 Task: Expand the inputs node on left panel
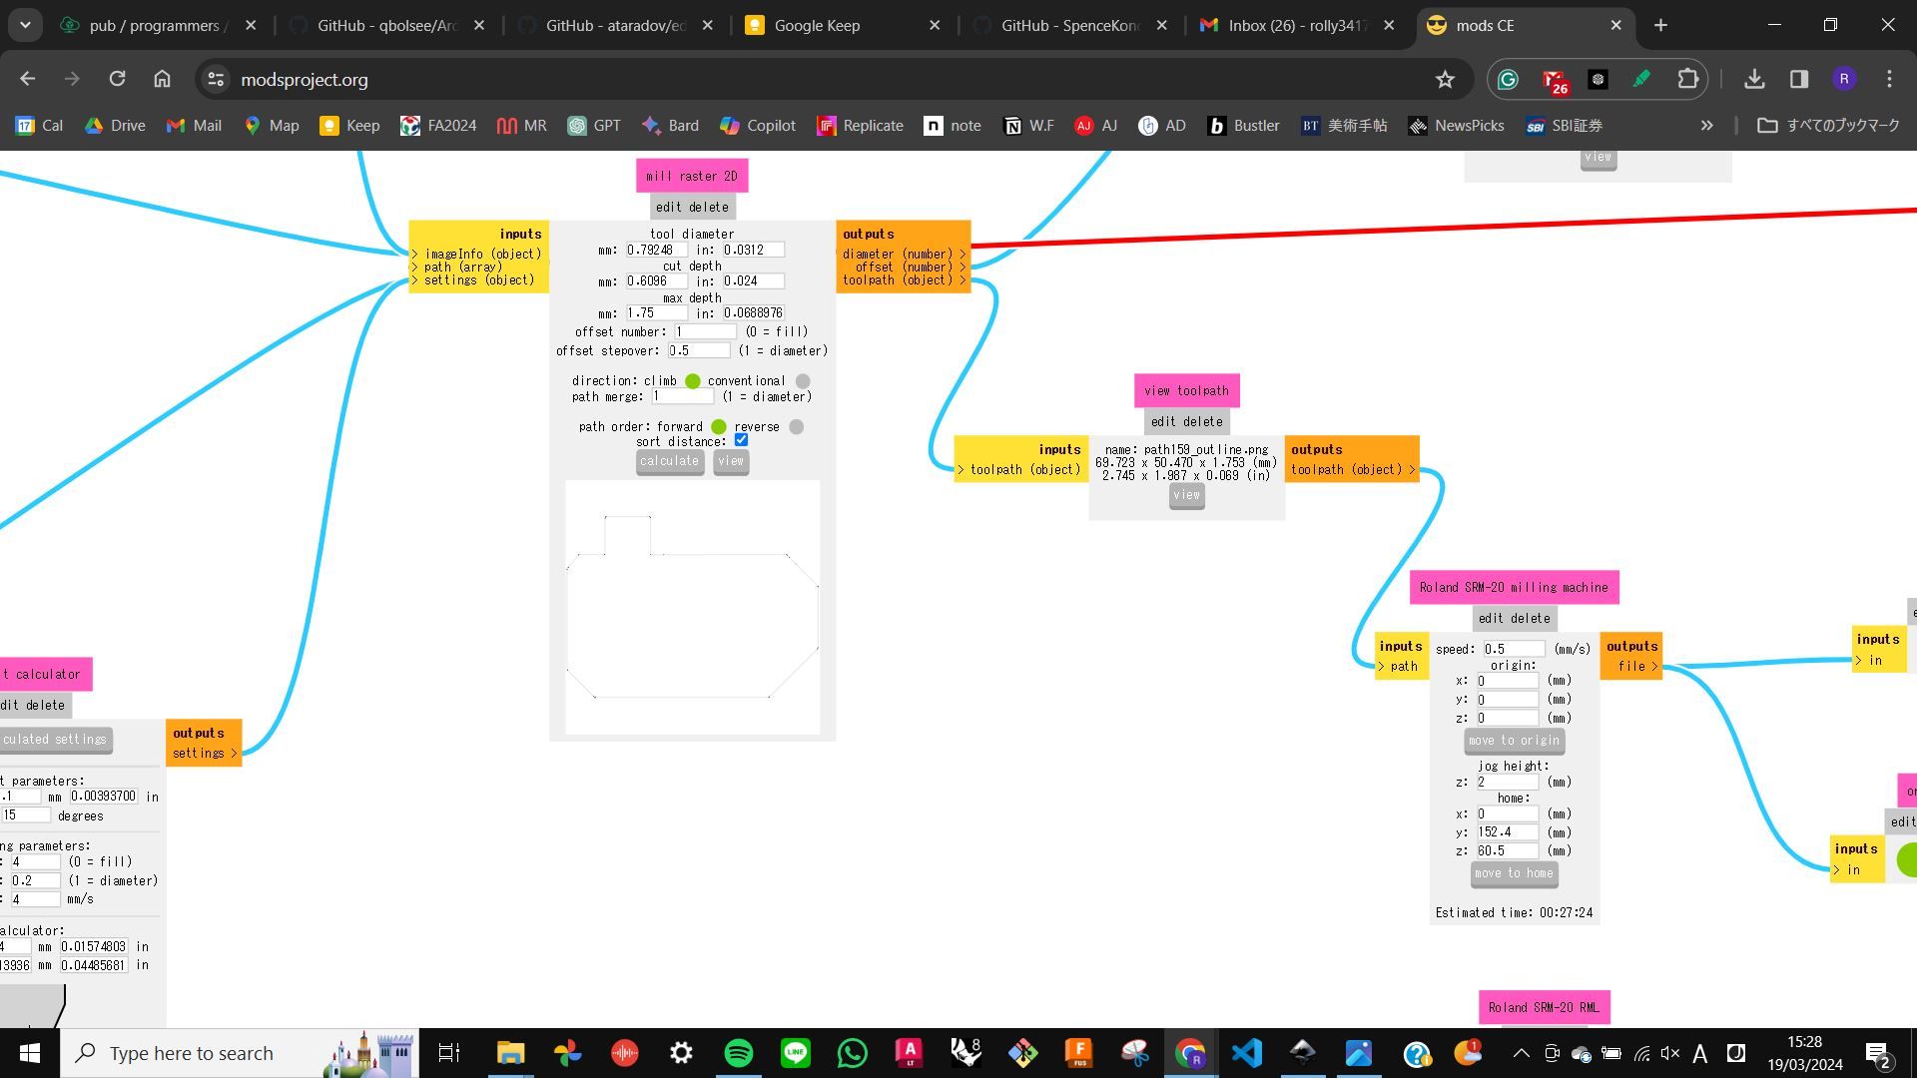point(520,235)
